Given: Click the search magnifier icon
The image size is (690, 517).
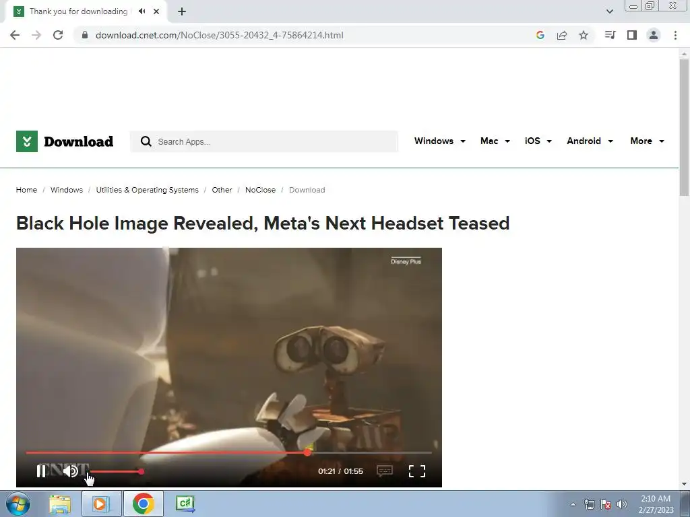Looking at the screenshot, I should (146, 141).
